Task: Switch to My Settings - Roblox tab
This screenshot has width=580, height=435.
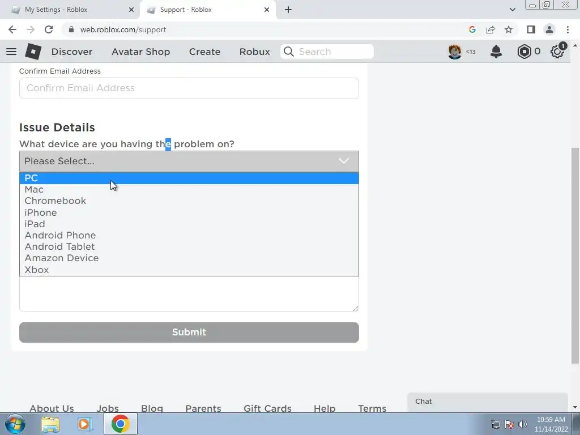Action: (70, 10)
